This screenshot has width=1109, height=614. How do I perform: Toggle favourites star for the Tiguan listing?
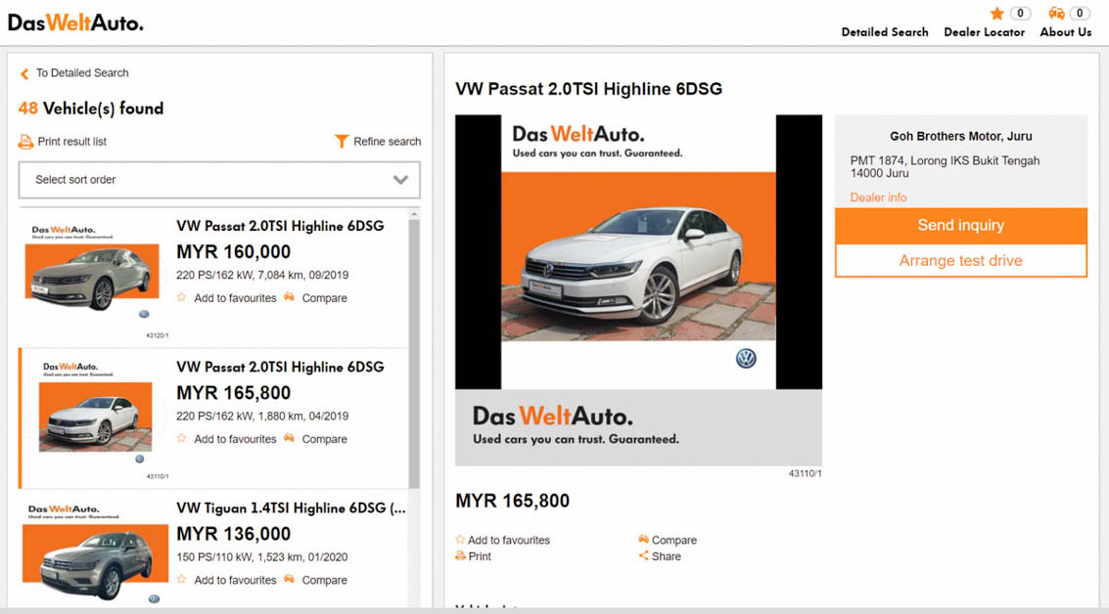click(x=182, y=580)
